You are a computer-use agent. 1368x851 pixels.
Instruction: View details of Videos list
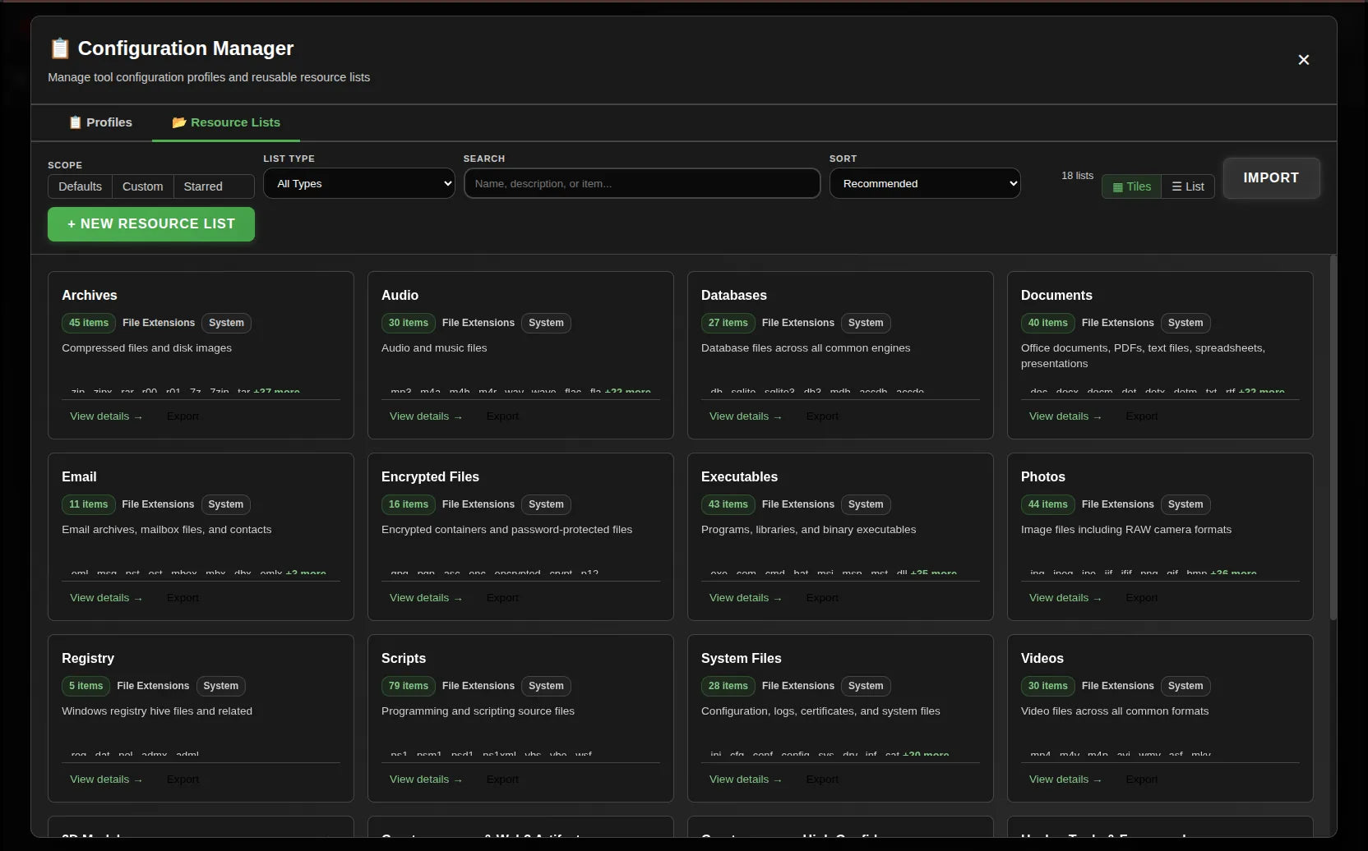[x=1065, y=780]
